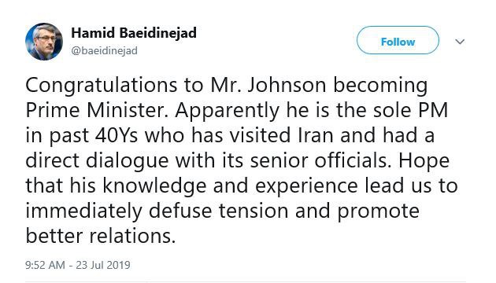496x283 pixels.
Task: Open the display name Hamid Baeidinejad
Action: pos(134,32)
